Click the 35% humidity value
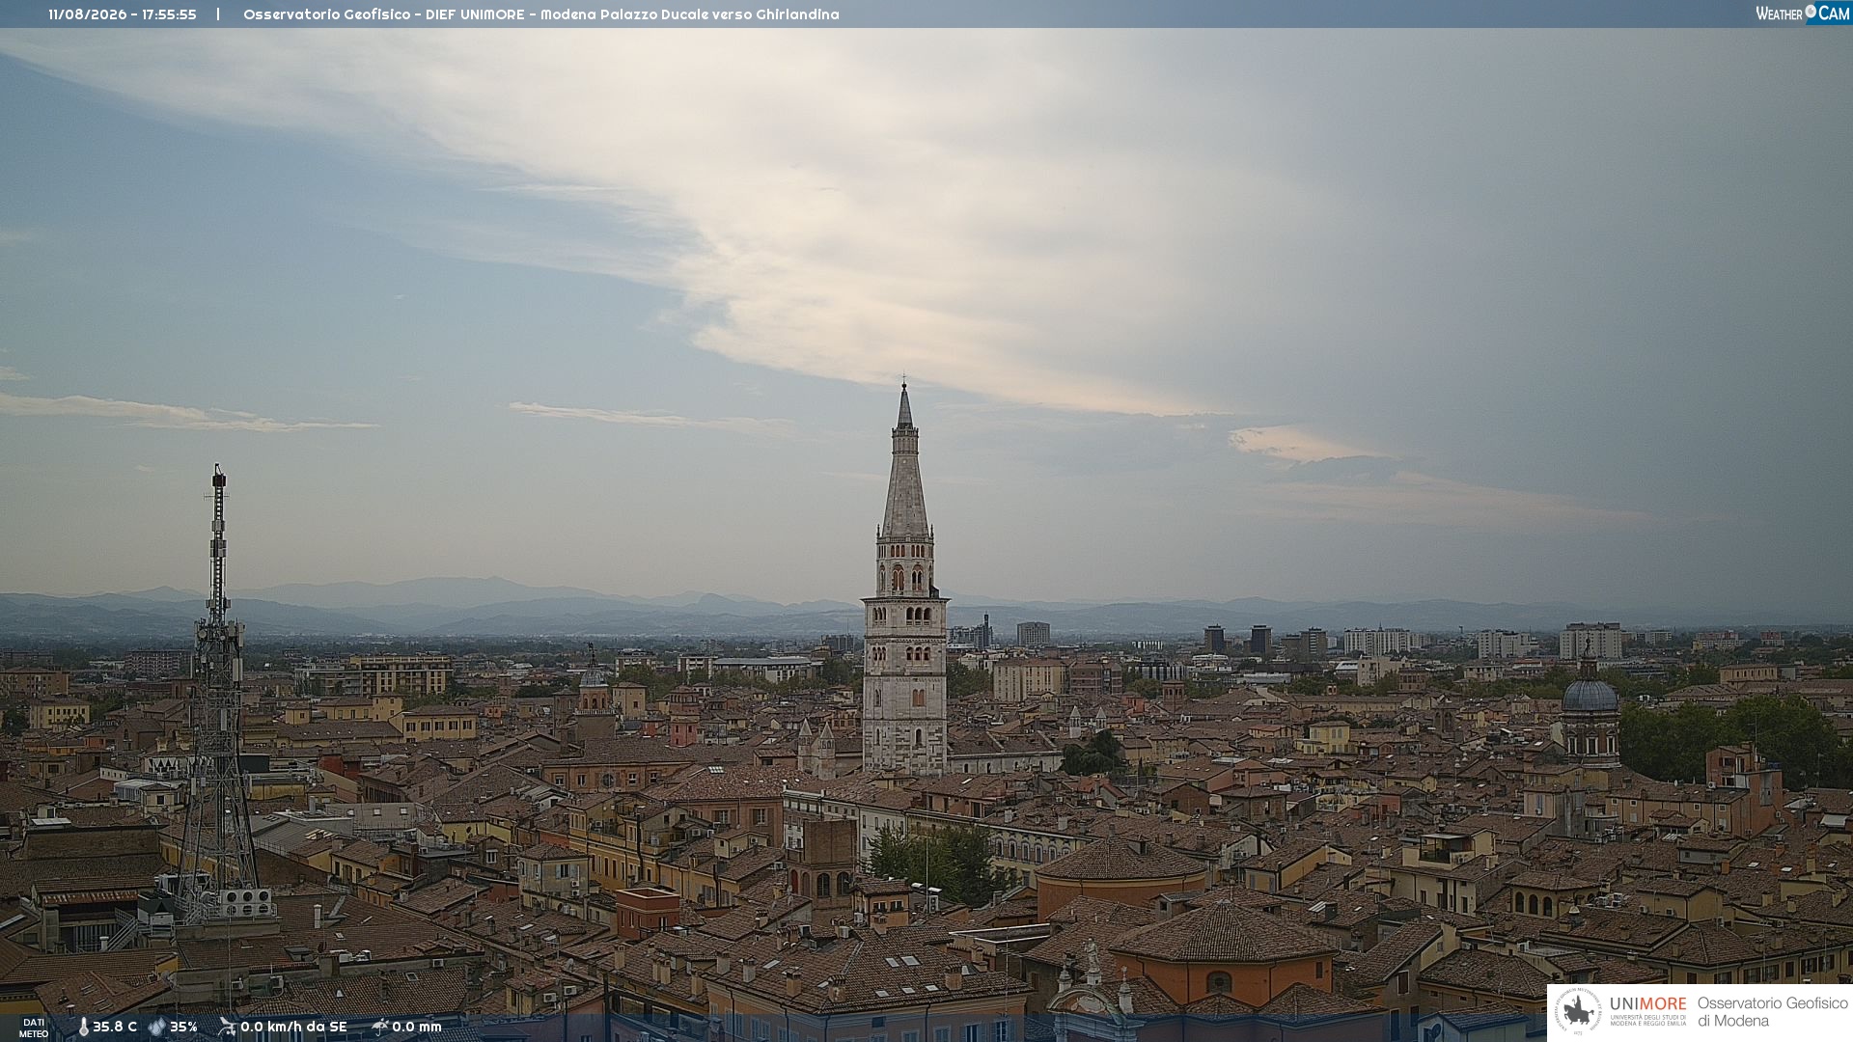 (183, 1027)
